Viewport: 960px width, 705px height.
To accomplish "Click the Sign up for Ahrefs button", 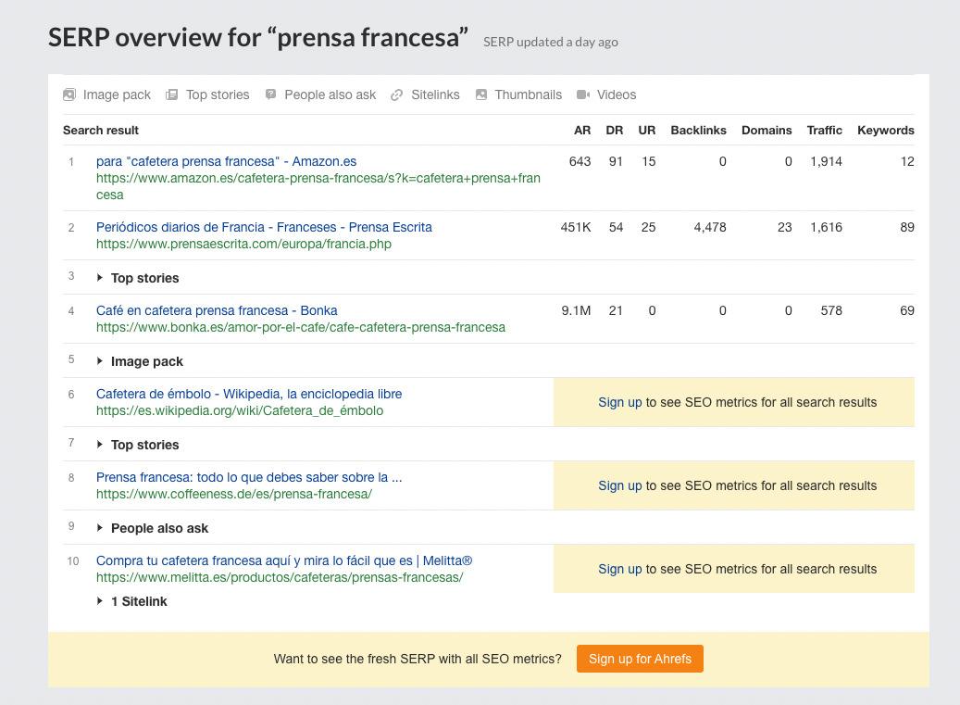I will [x=640, y=659].
